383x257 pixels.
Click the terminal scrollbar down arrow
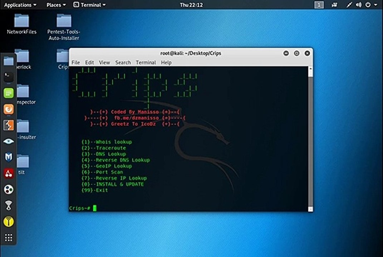coord(310,209)
